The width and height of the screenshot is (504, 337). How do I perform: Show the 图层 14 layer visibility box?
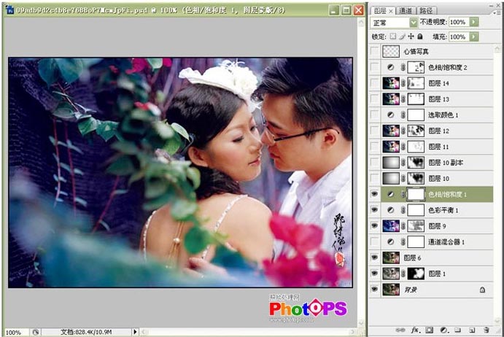click(375, 83)
